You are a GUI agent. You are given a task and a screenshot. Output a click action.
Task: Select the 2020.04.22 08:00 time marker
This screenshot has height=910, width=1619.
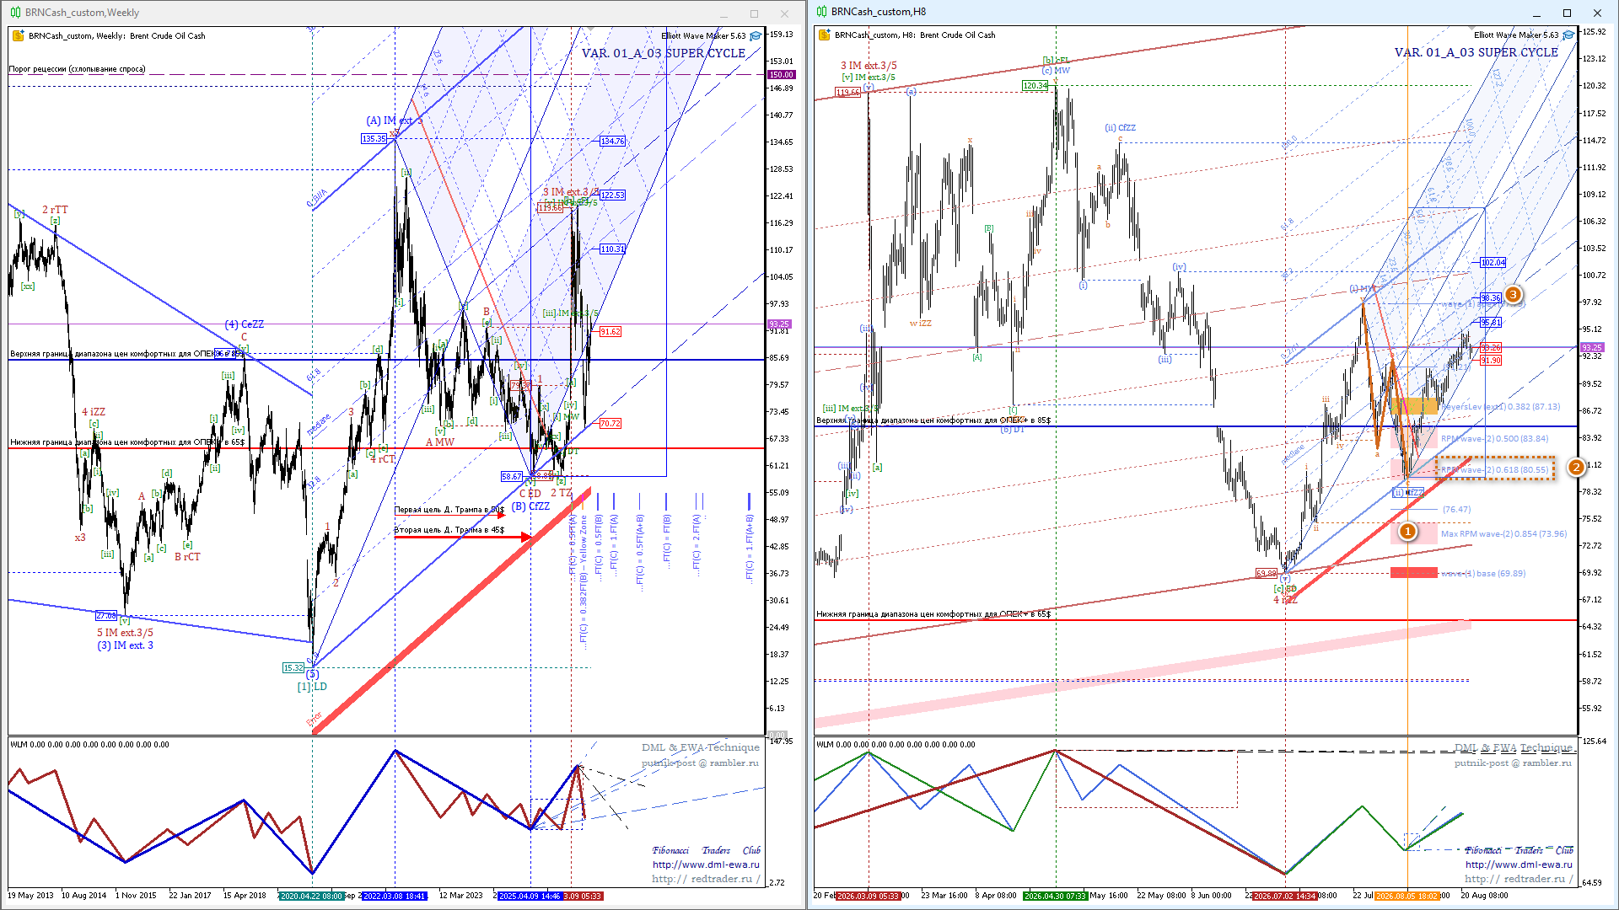click(311, 896)
